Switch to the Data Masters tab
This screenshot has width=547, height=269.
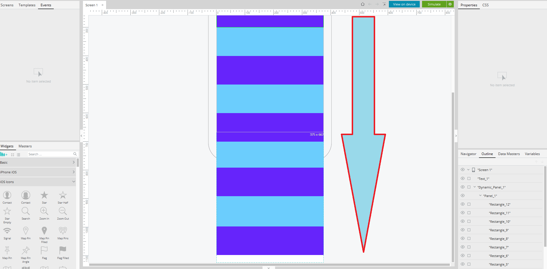(x=509, y=154)
